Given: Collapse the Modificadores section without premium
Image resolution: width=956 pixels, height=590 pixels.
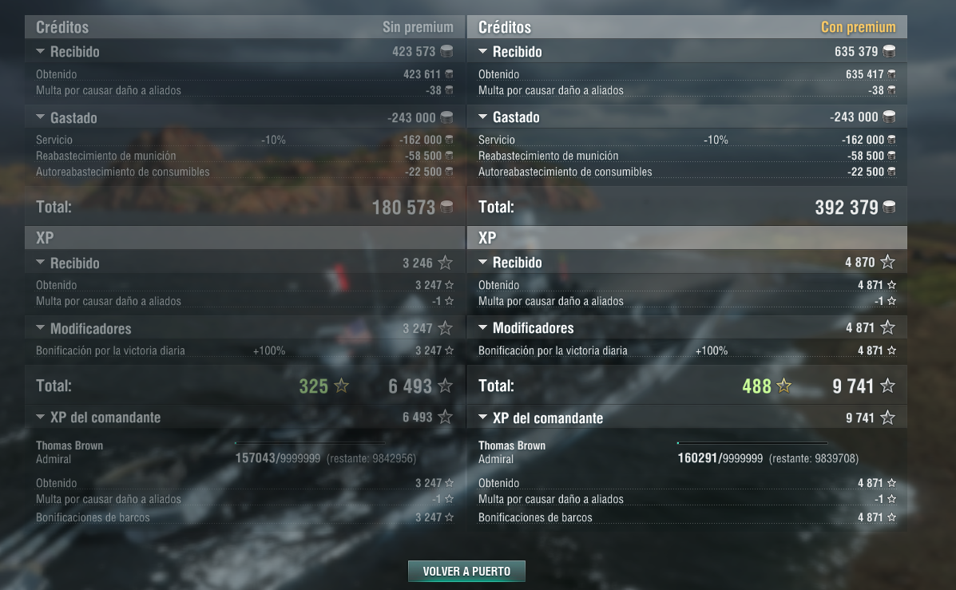Looking at the screenshot, I should pos(40,328).
